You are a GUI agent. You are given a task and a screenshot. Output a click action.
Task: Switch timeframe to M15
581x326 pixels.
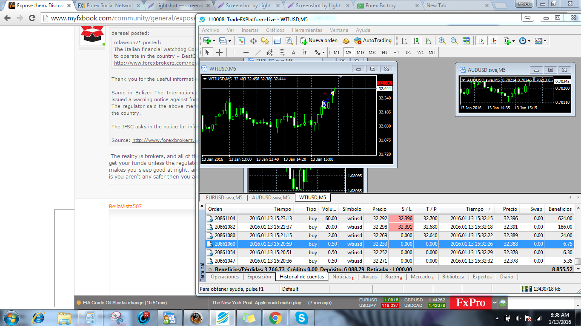pos(361,52)
